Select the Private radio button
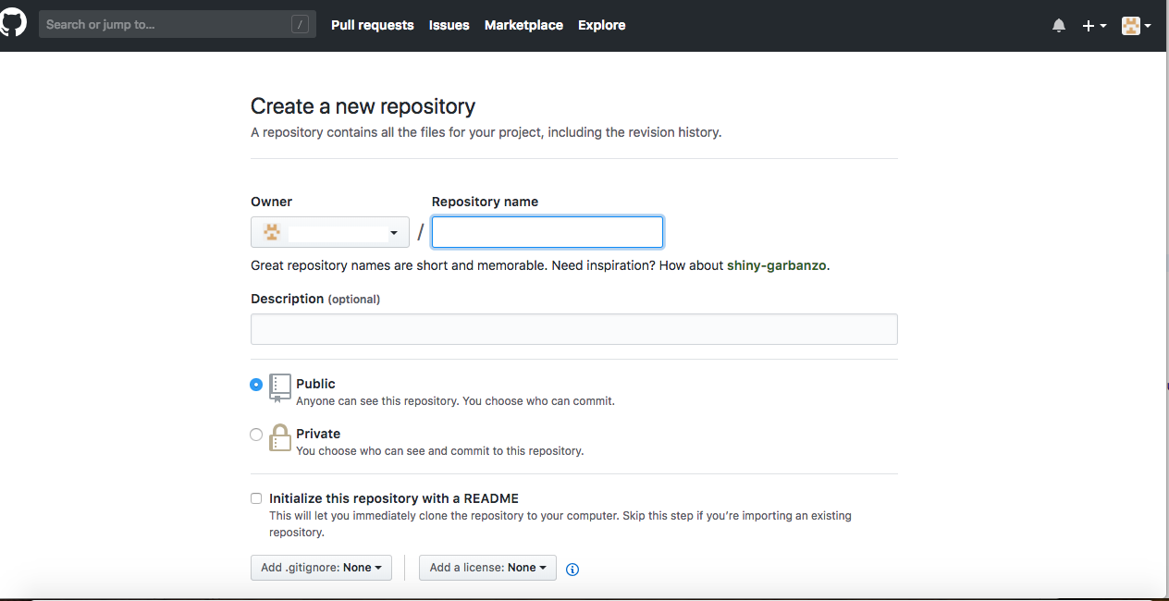 click(256, 435)
